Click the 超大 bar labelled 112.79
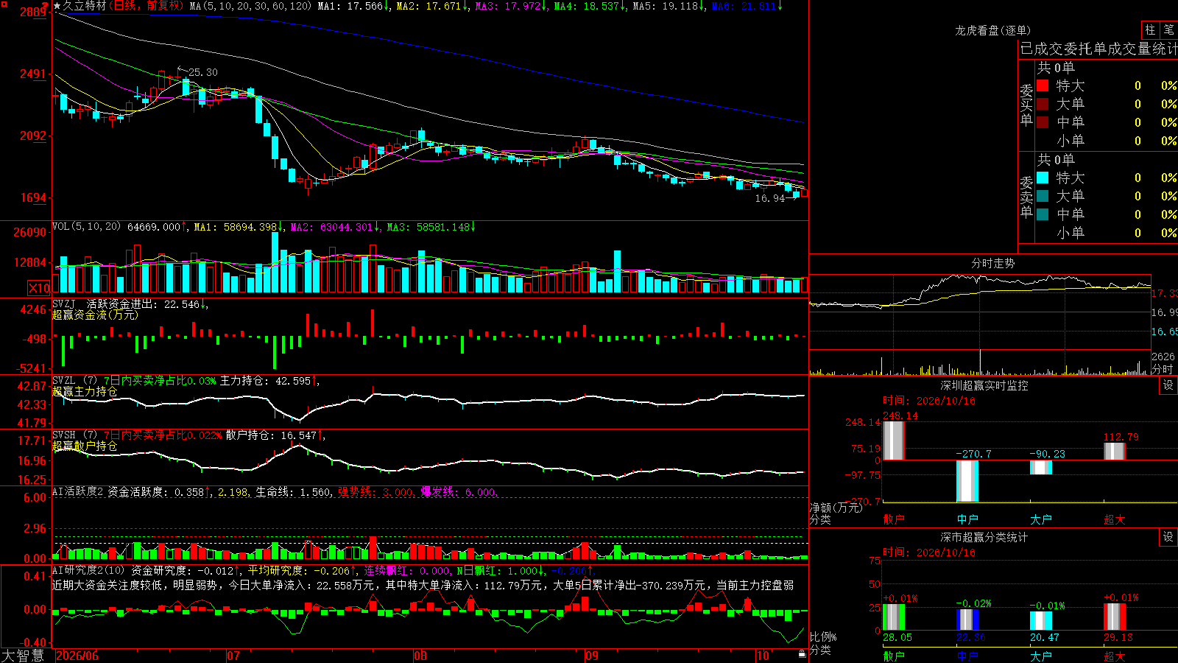 (1115, 451)
